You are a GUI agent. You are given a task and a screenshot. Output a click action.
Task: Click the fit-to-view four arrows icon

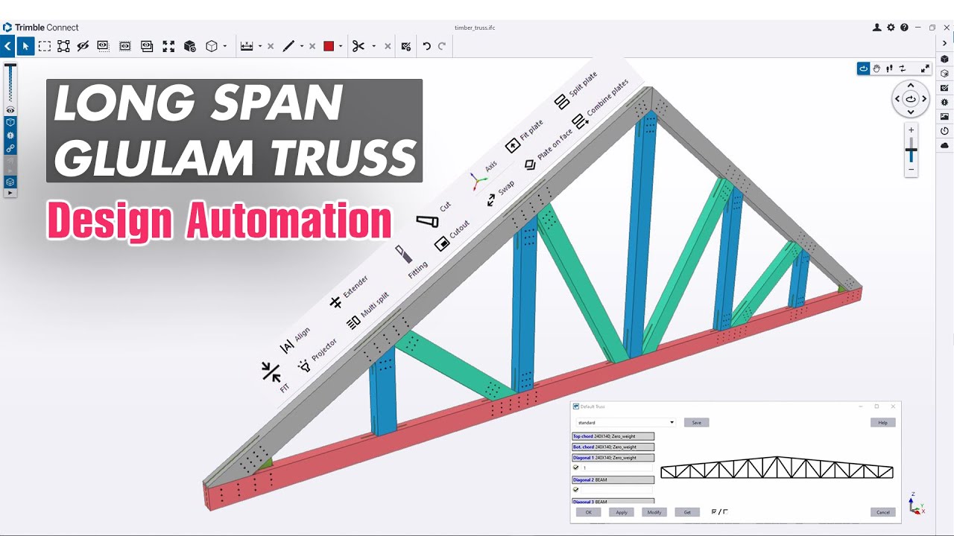coord(168,46)
